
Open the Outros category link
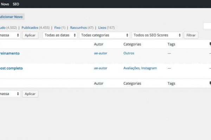(x=129, y=53)
